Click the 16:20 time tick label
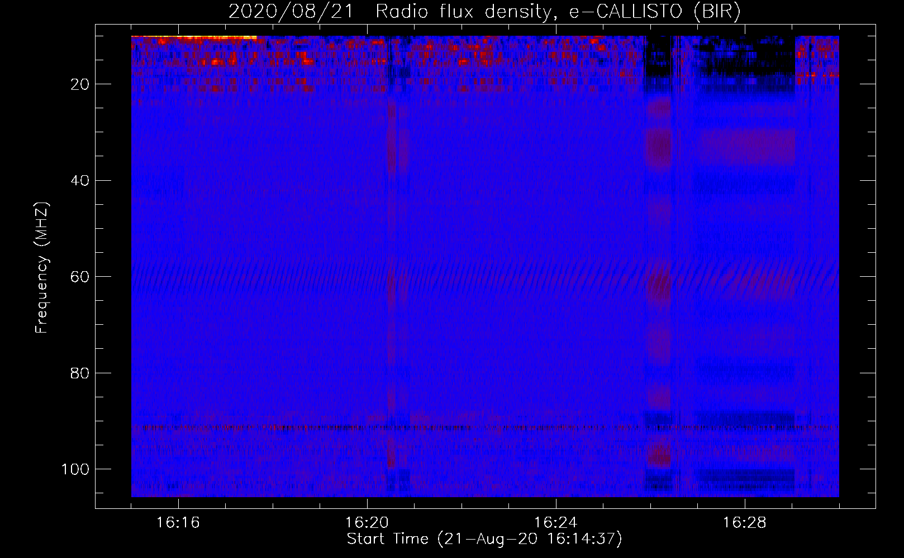Image resolution: width=904 pixels, height=558 pixels. click(x=367, y=523)
